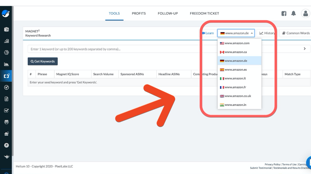This screenshot has height=174, width=311.
Task: Switch to the FREEDOM TICKET tab
Action: tap(204, 13)
